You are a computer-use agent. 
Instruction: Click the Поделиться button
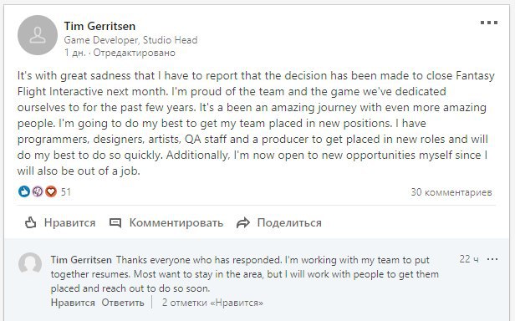(279, 222)
